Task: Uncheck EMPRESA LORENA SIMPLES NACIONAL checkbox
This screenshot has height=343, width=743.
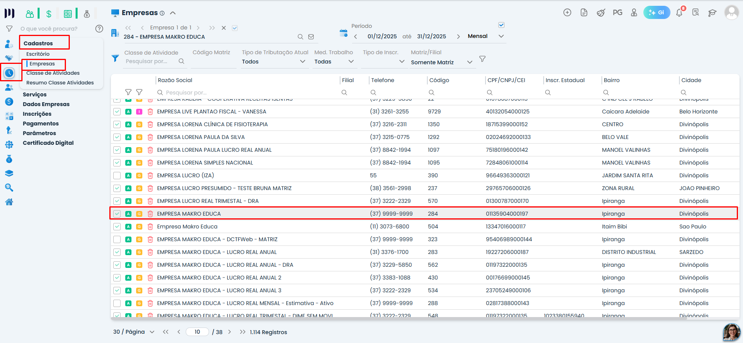Action: 117,163
